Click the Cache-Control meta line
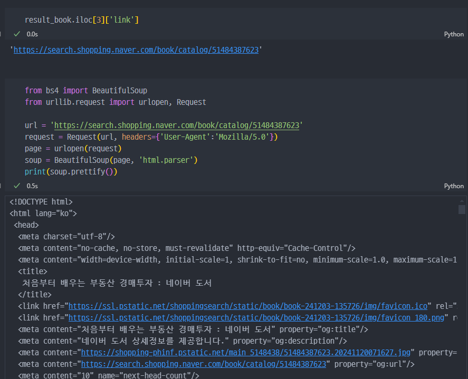 (187, 248)
